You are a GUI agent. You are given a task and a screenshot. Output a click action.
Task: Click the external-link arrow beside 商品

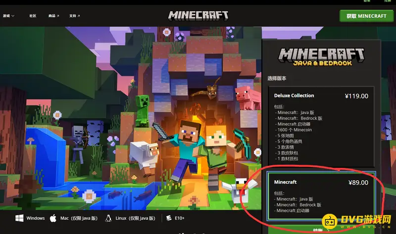click(58, 16)
